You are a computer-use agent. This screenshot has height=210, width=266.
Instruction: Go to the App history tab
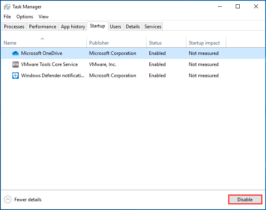point(73,27)
